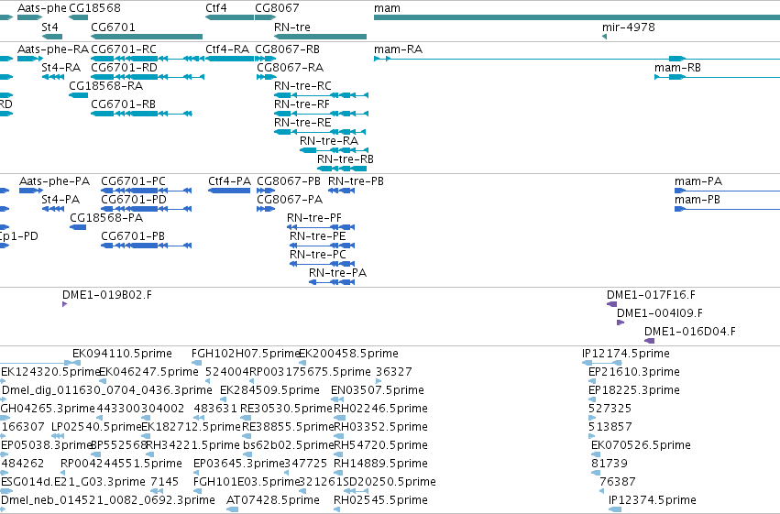This screenshot has height=514, width=780.
Task: Select the DME1-004I09.F feature
Action: click(621, 323)
